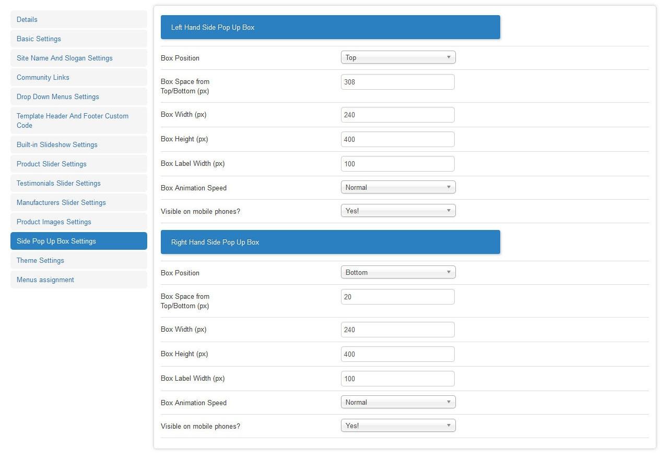Open Drop Down Menus Settings

(x=78, y=97)
